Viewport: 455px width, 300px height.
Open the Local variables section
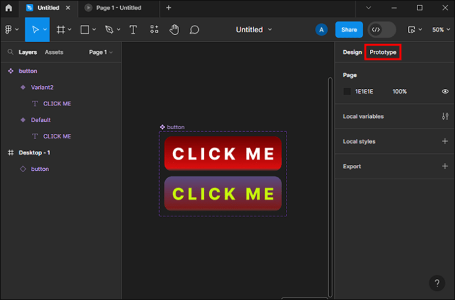[x=363, y=117]
